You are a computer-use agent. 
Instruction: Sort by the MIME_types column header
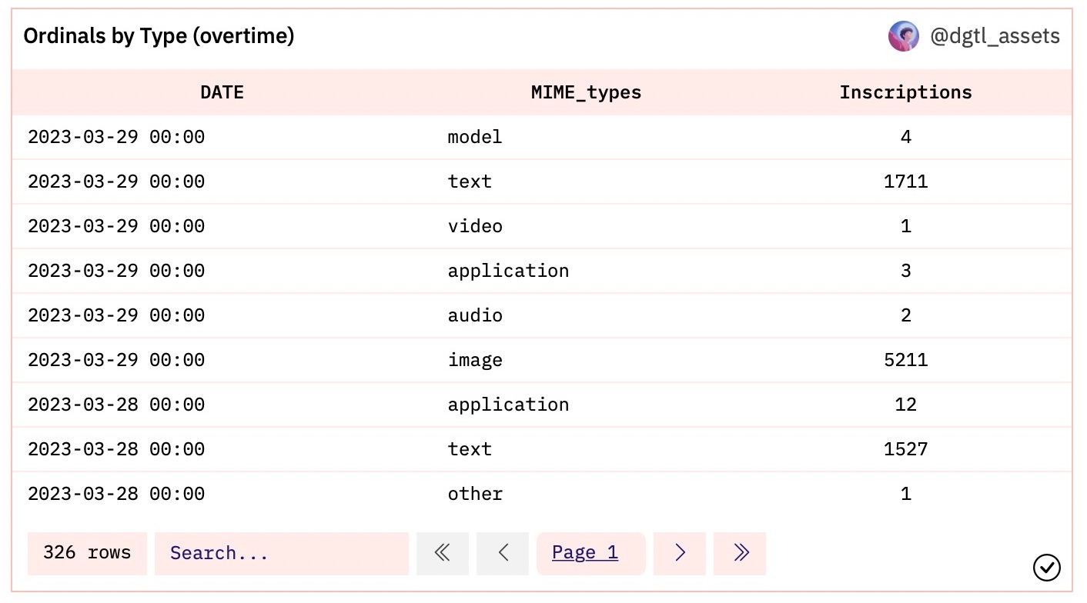coord(586,92)
